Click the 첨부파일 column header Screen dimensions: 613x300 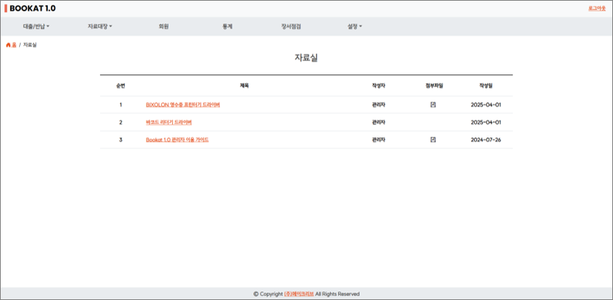click(x=434, y=86)
